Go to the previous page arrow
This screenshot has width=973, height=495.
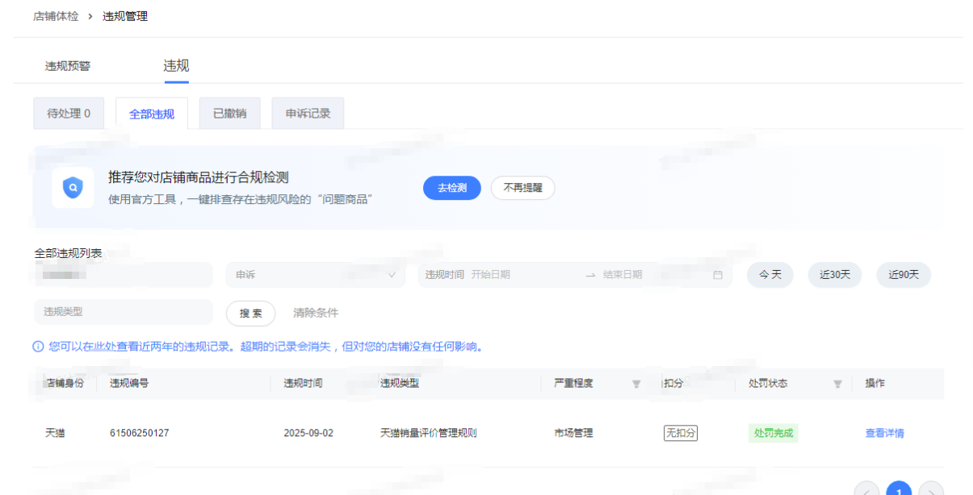(x=866, y=491)
